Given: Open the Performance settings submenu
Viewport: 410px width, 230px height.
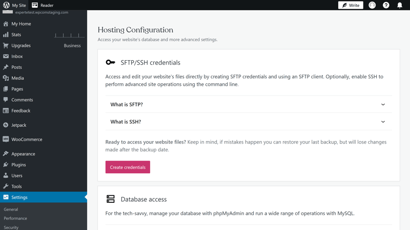Looking at the screenshot, I should click(15, 218).
